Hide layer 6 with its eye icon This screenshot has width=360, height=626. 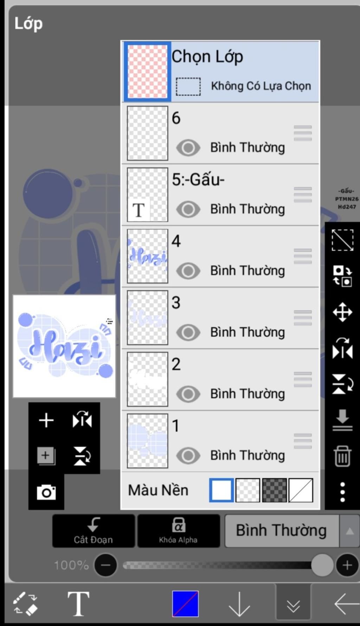188,148
